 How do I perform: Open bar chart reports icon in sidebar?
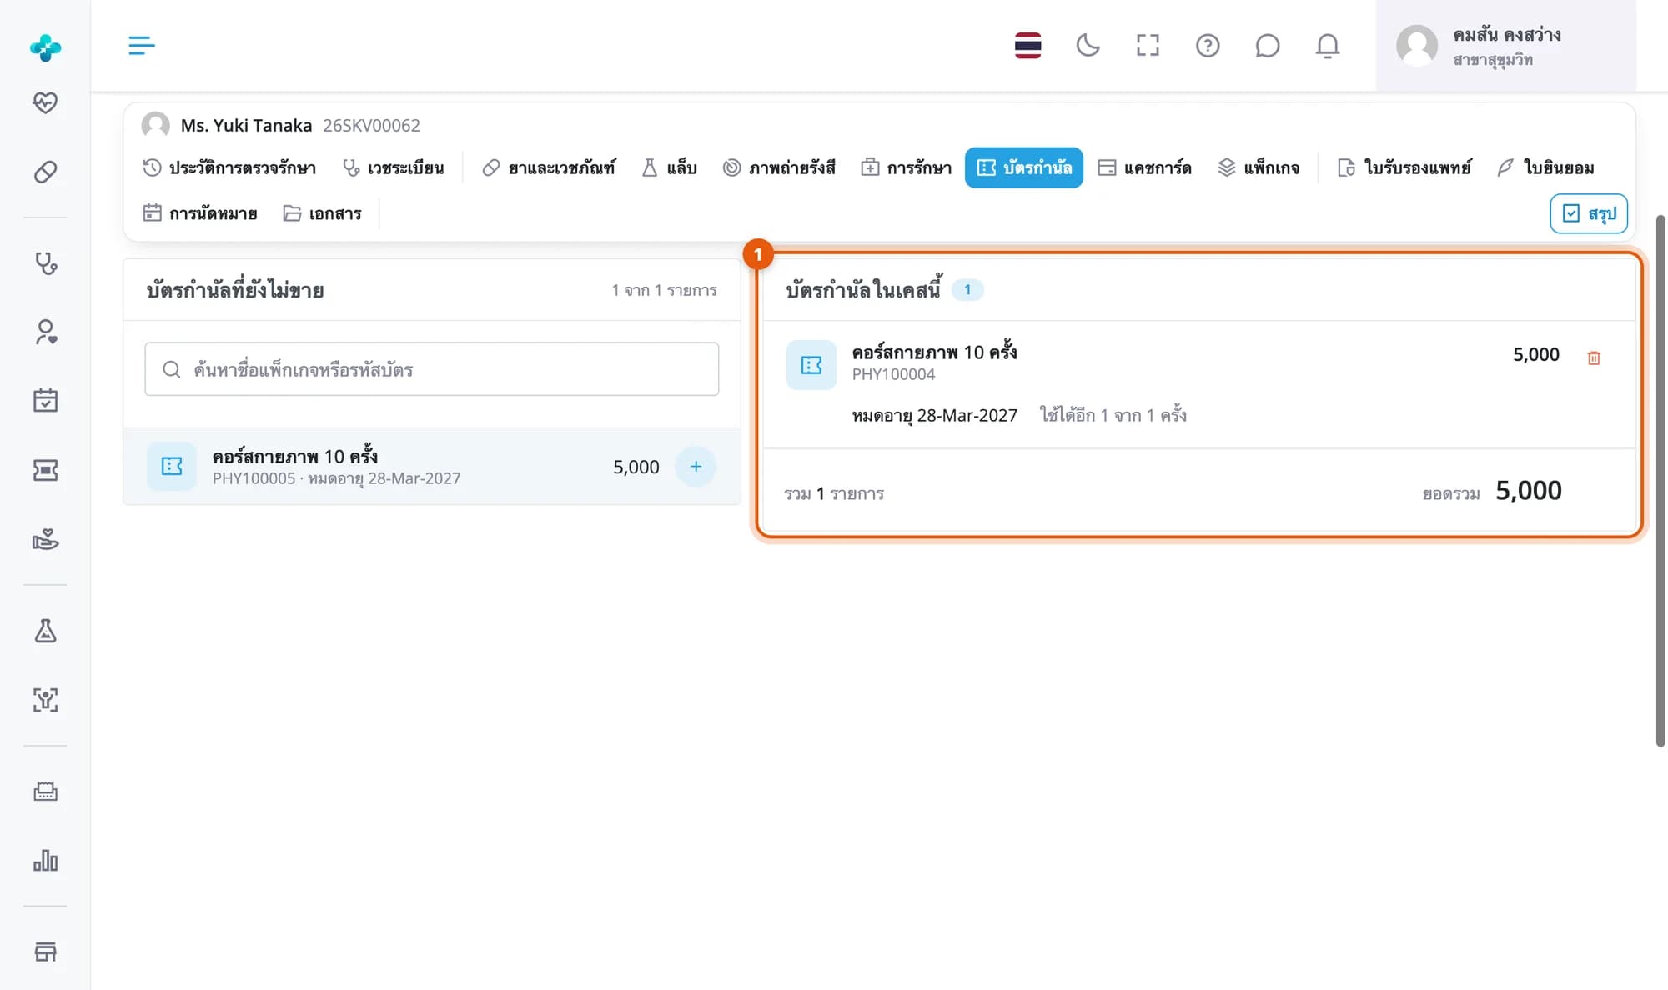pos(45,860)
